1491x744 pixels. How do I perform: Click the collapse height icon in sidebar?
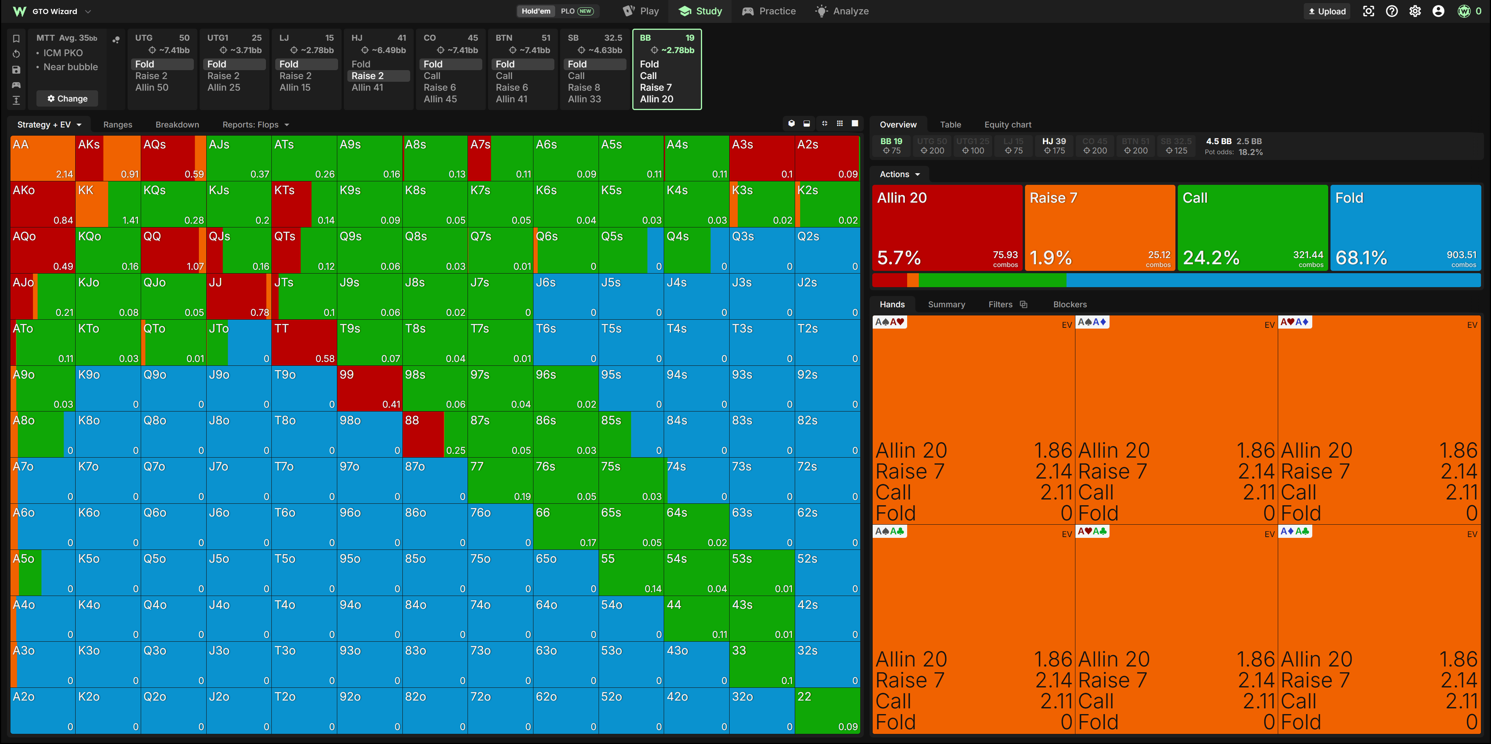pyautogui.click(x=16, y=100)
